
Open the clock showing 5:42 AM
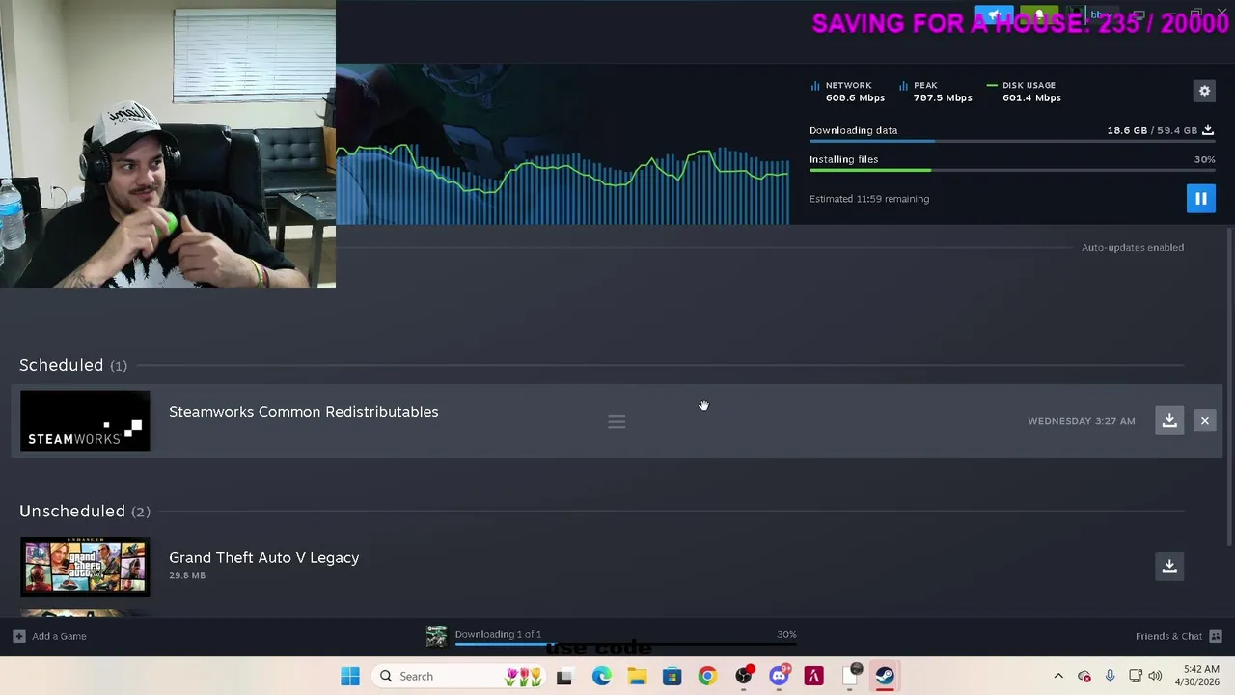click(1197, 677)
